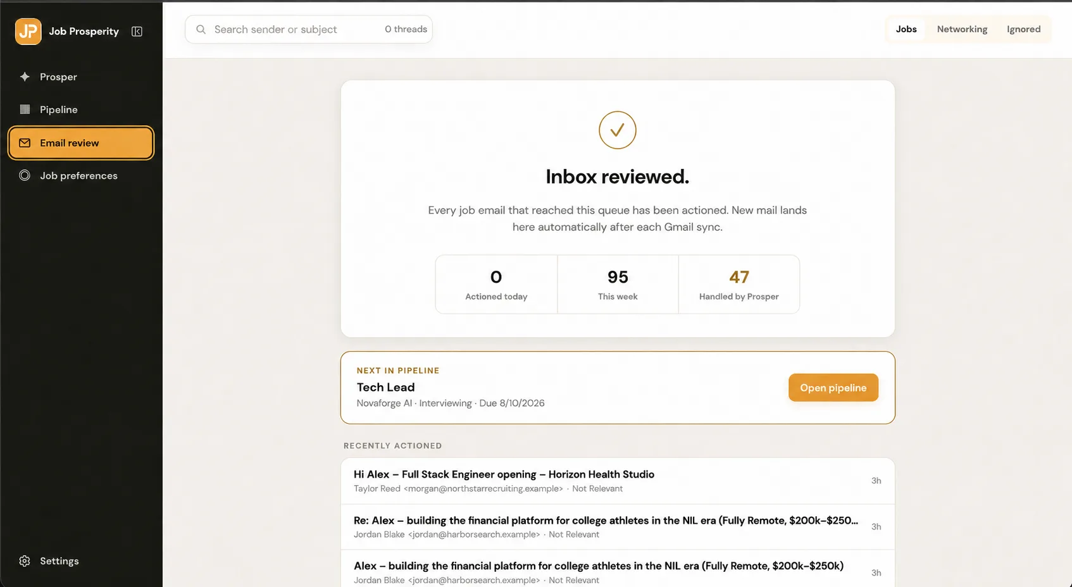Click the 3h timestamp on Horizon Health email
Screen dimensions: 1072x587
click(876, 481)
